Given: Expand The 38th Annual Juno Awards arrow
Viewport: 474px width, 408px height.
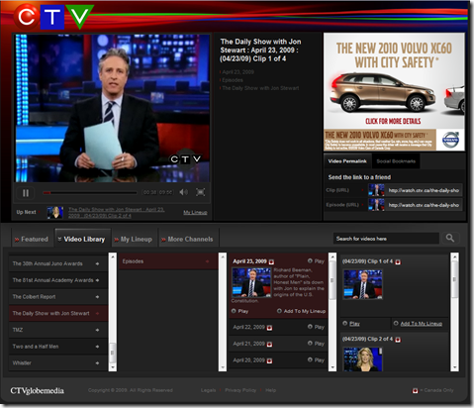Looking at the screenshot, I should click(97, 263).
